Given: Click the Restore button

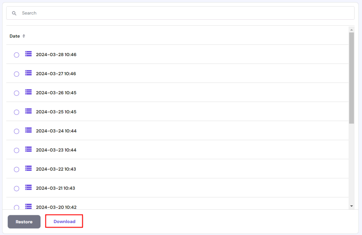Looking at the screenshot, I should (x=24, y=222).
